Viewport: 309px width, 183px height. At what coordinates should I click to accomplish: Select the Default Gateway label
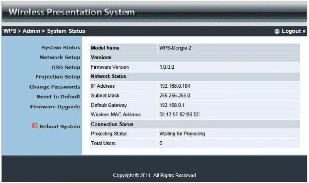coord(109,105)
